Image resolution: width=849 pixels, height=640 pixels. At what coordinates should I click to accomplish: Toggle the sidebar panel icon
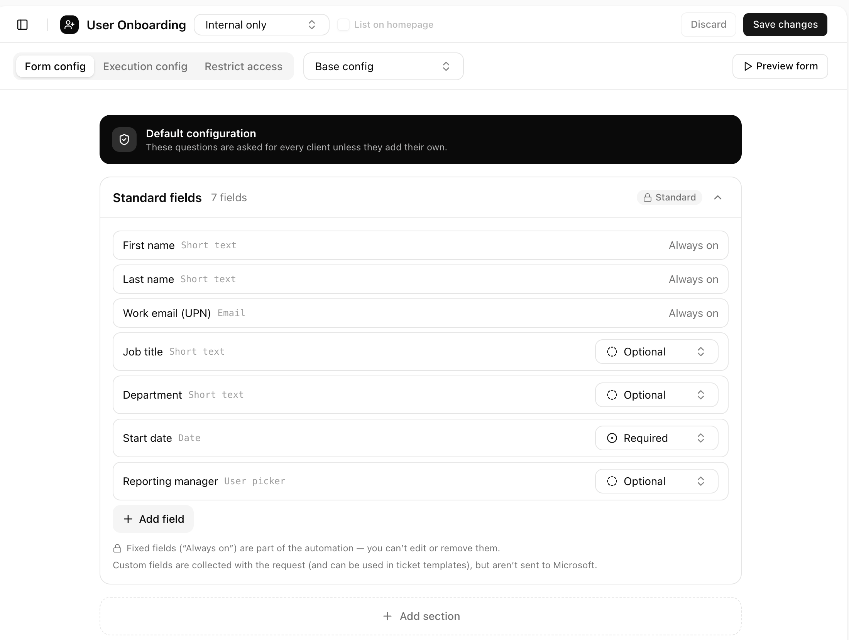click(22, 25)
